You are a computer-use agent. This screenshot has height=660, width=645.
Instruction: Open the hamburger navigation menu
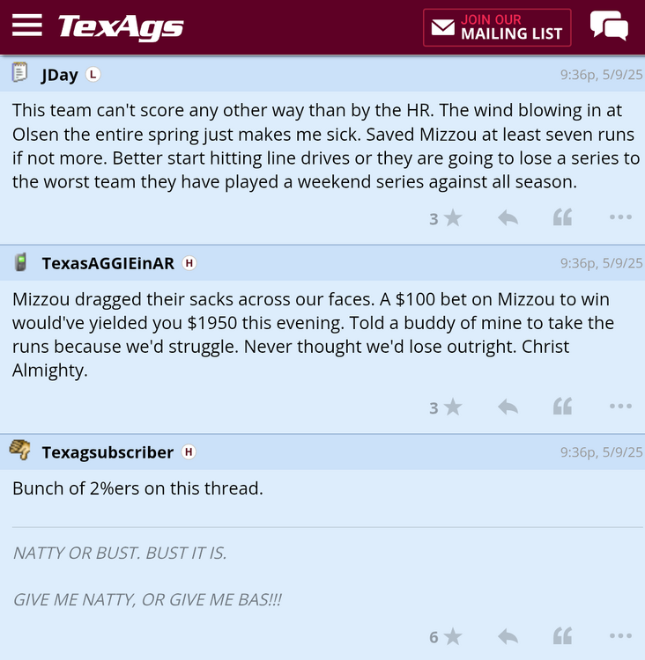click(27, 26)
